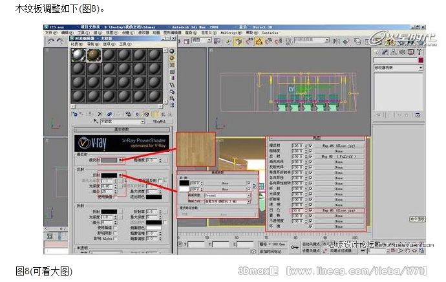Click Map #4 (floor.jpg) diffuse button
Image resolution: width=446 pixels, height=282 pixels.
[338, 146]
